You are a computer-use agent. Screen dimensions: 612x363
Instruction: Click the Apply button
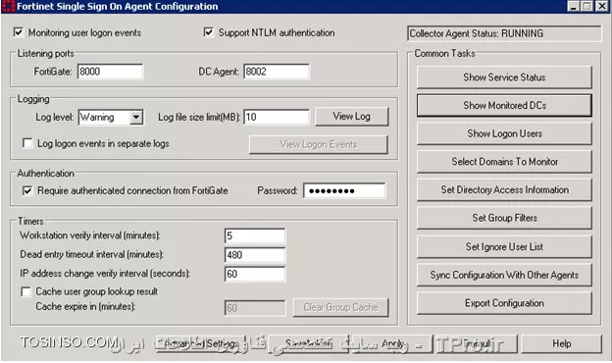(393, 343)
